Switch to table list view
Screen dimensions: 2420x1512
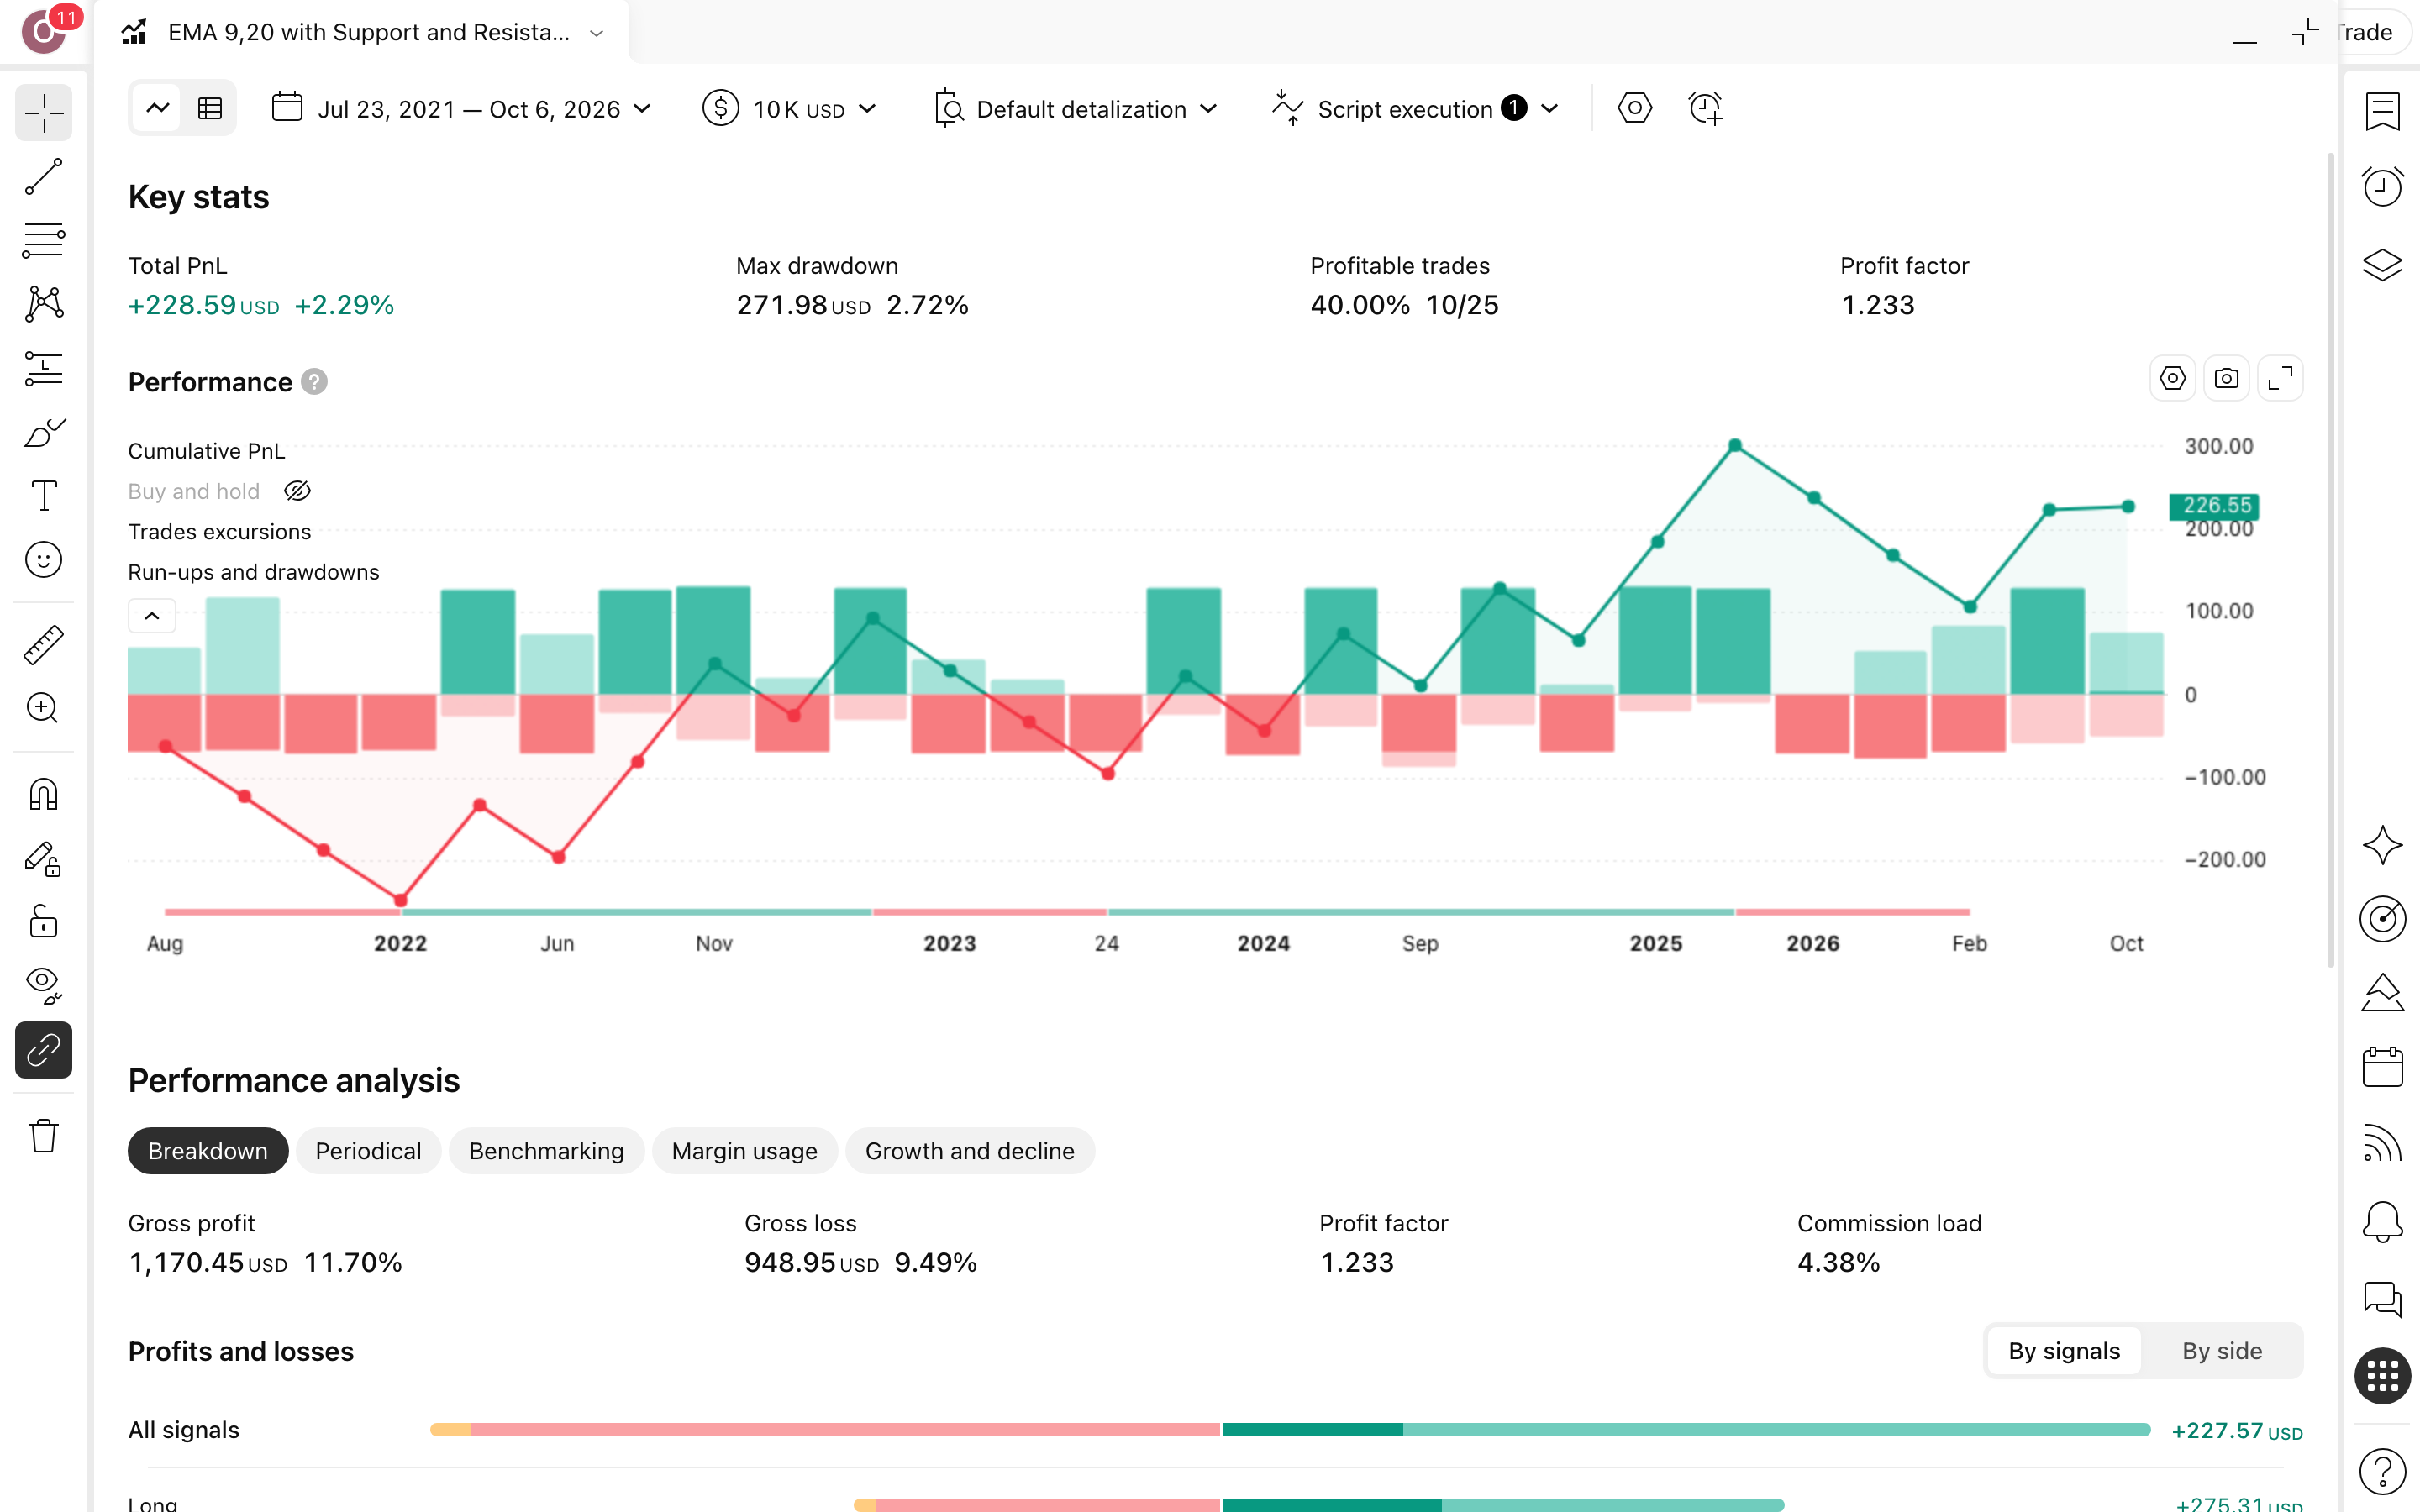(210, 108)
